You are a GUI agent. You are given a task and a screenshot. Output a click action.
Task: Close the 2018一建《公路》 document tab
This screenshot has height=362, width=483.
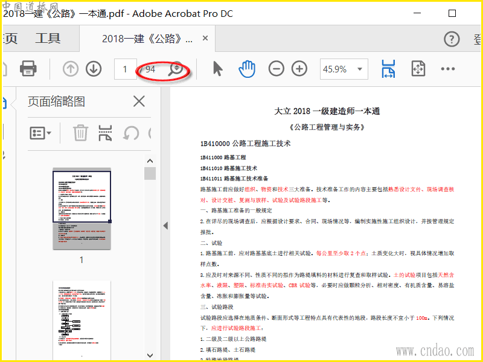tap(205, 38)
